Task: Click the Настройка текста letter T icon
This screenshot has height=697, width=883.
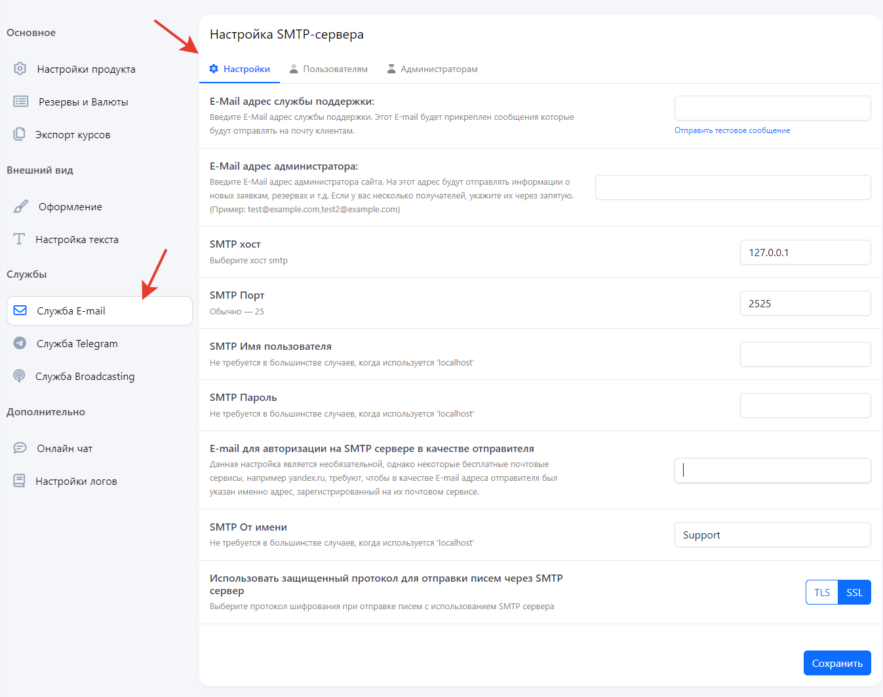Action: click(20, 239)
